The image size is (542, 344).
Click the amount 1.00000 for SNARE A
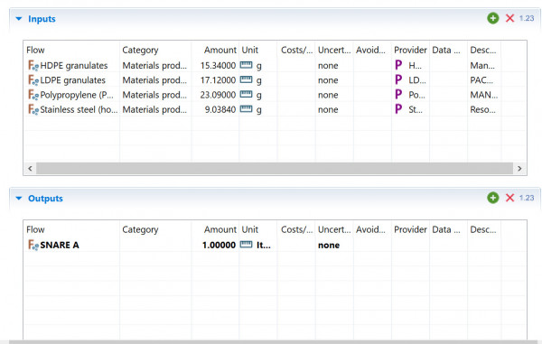point(219,245)
